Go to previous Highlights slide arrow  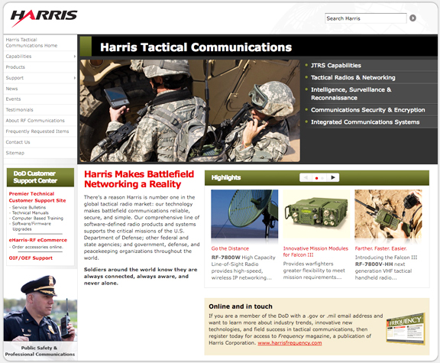pyautogui.click(x=306, y=177)
